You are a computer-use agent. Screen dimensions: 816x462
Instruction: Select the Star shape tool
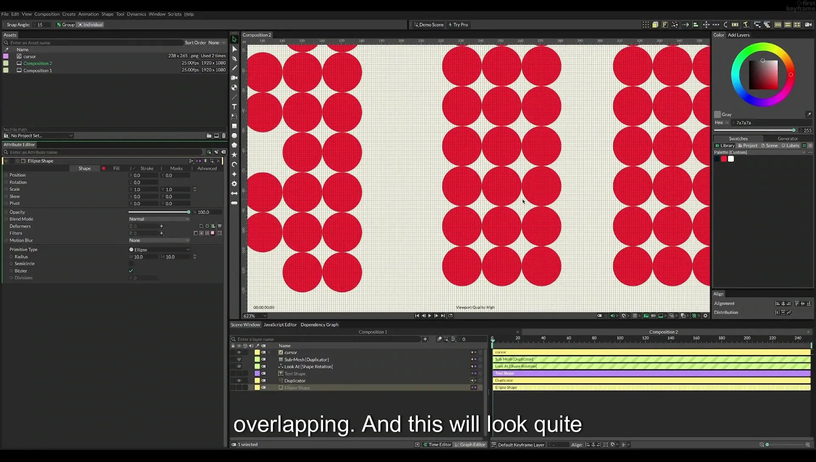click(234, 155)
